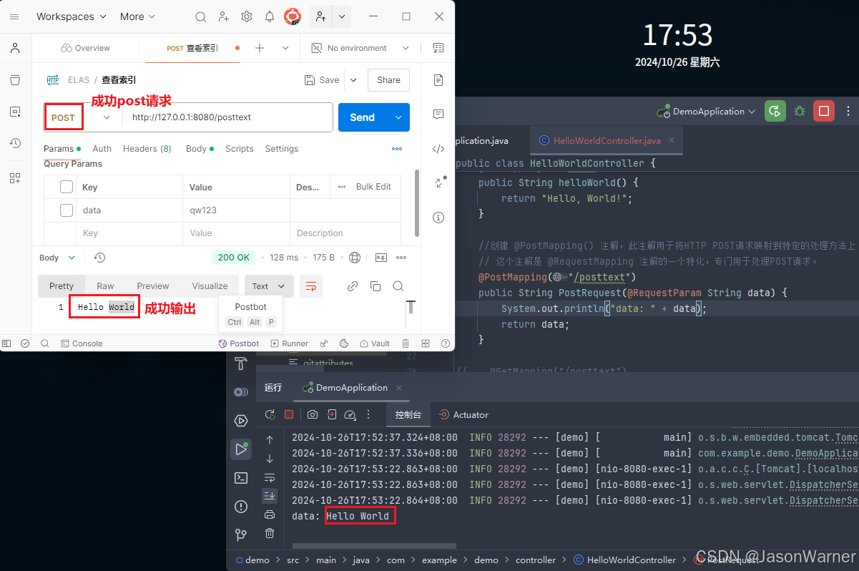Open notifications via the bell icon
Image resolution: width=859 pixels, height=571 pixels.
tap(270, 16)
